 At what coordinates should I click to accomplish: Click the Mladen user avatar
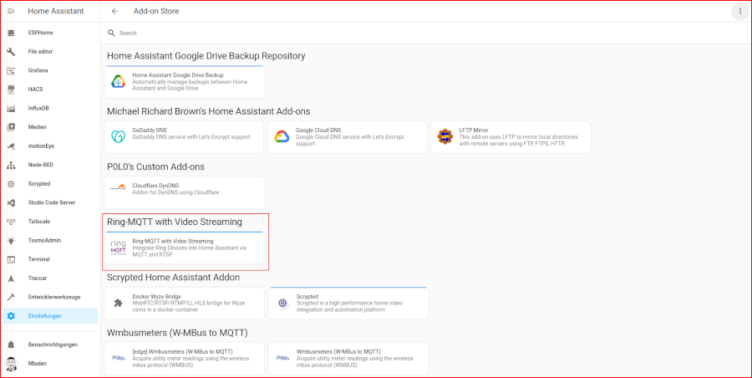click(11, 364)
